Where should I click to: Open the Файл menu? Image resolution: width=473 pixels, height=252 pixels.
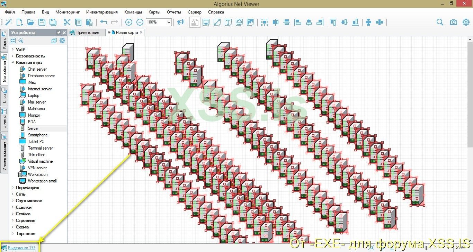[x=10, y=12]
